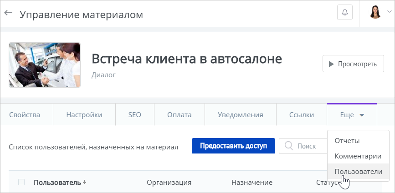Expand the profile menu chevron
Viewport: 395px width, 193px height.
click(388, 11)
